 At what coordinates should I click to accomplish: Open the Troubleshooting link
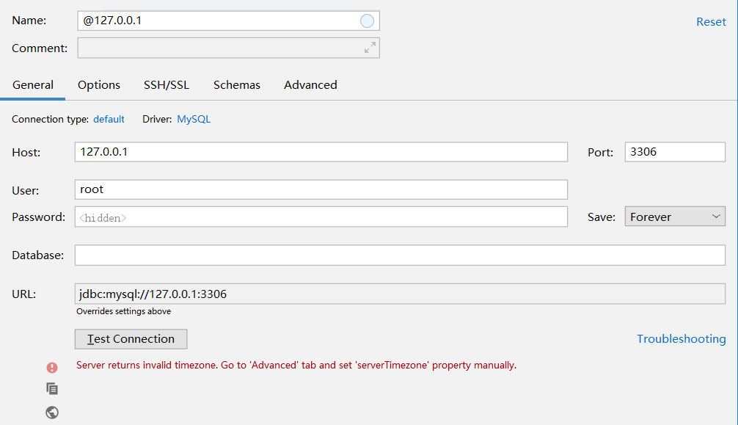(681, 338)
